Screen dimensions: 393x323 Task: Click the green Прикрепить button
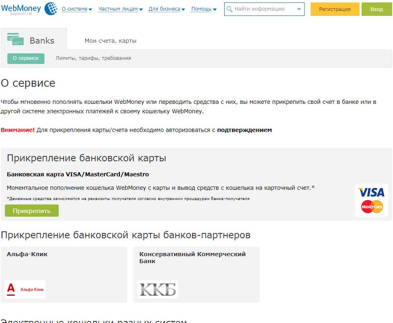(32, 211)
